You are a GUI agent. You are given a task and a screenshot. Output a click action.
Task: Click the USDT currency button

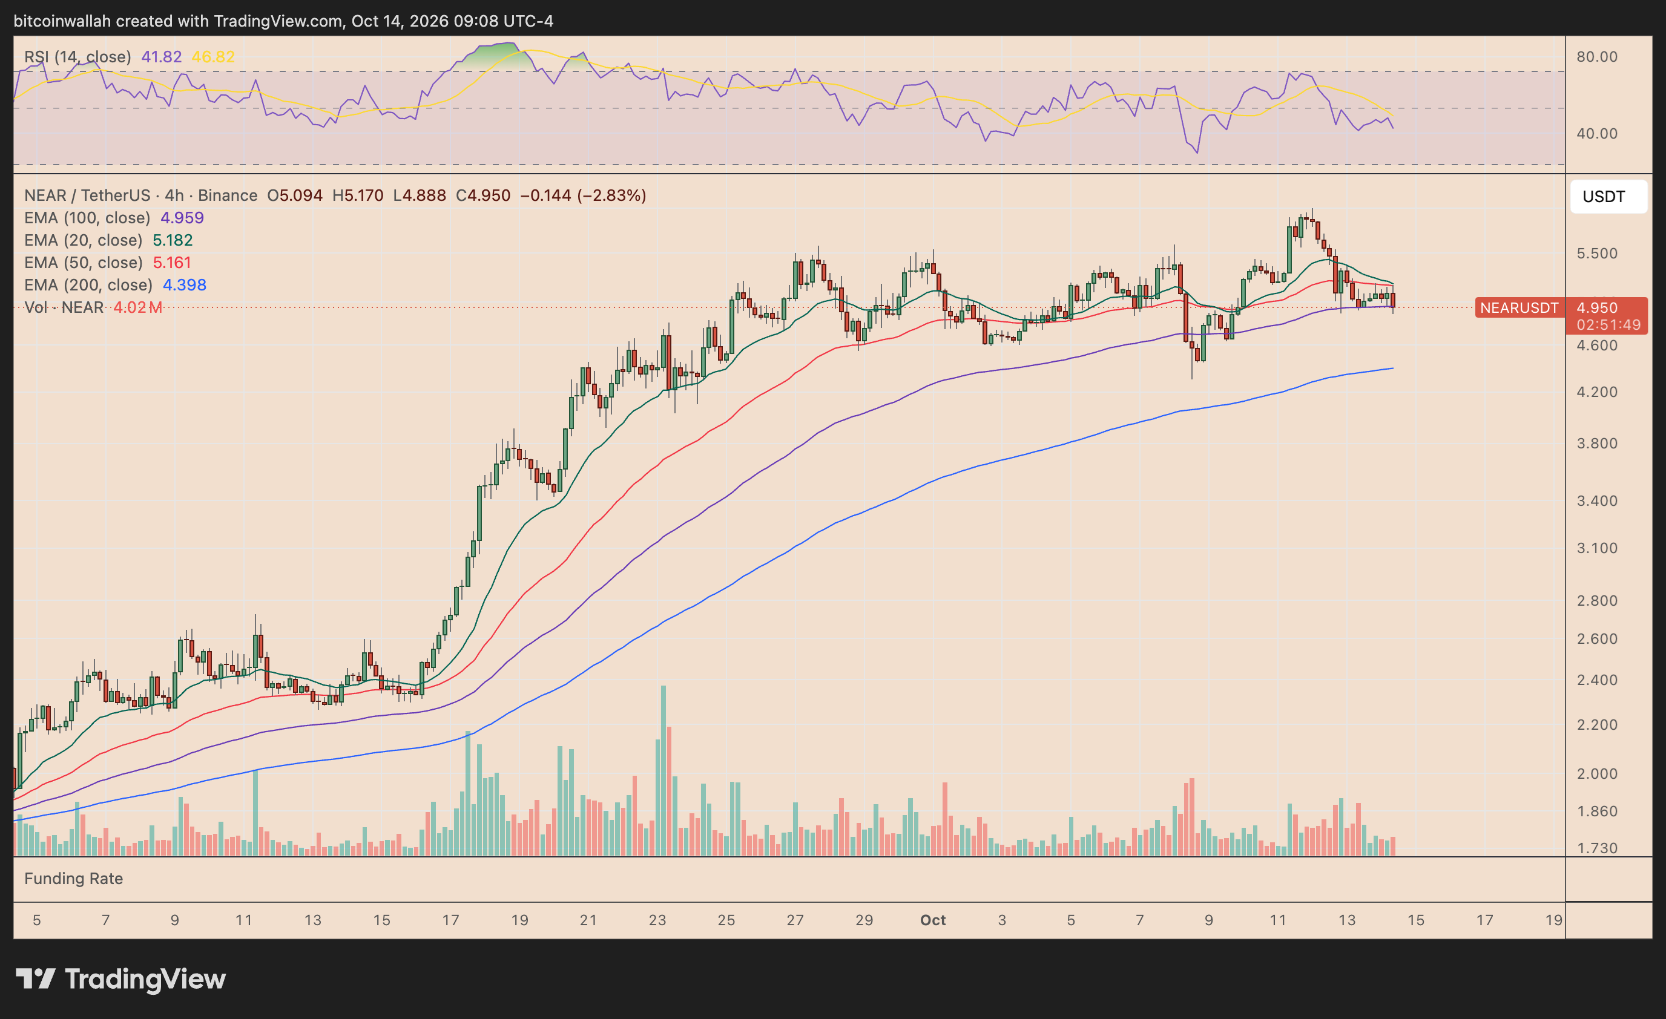point(1608,197)
